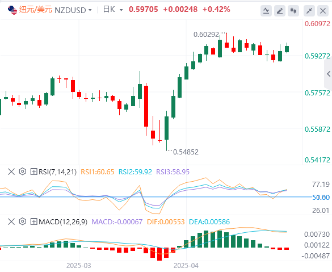The width and height of the screenshot is (332, 272).
Task: Click RSI3:58.95 value
Action: [x=173, y=172]
